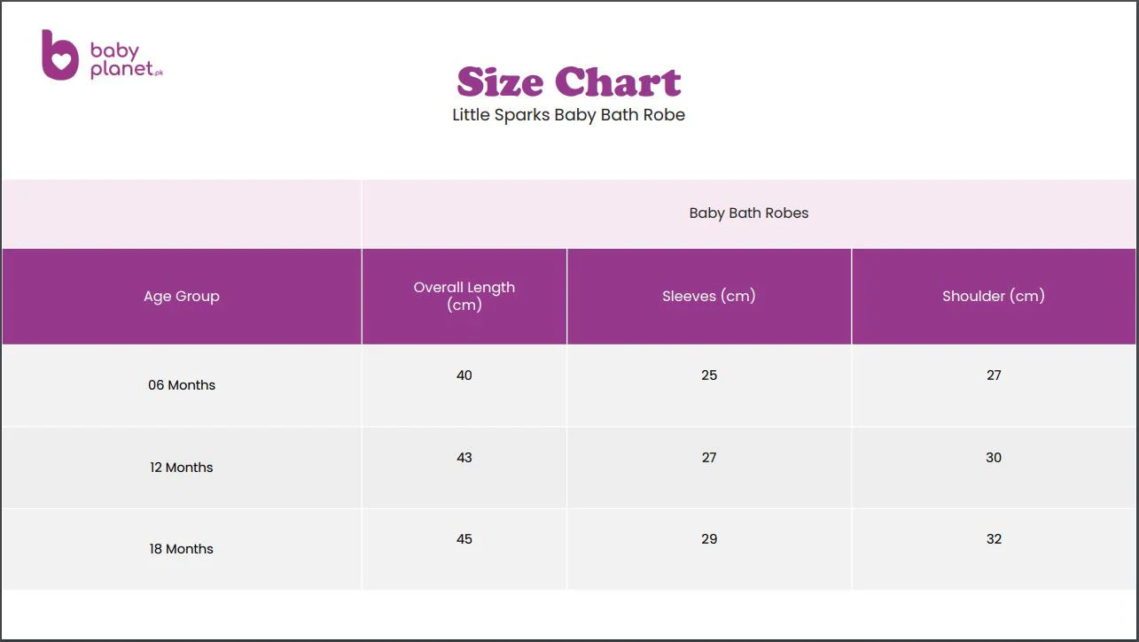Click the Shoulder (cm) column header
This screenshot has width=1139, height=642.
(994, 297)
